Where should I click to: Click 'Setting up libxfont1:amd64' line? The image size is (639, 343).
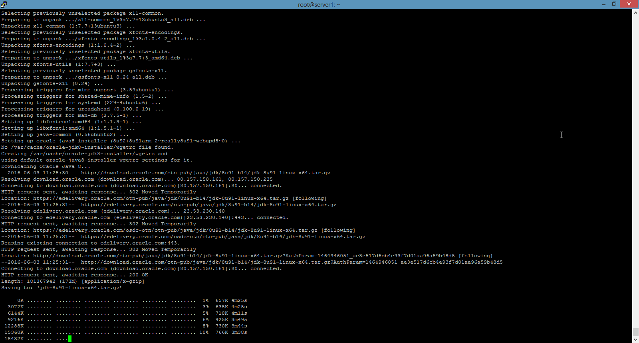click(68, 128)
